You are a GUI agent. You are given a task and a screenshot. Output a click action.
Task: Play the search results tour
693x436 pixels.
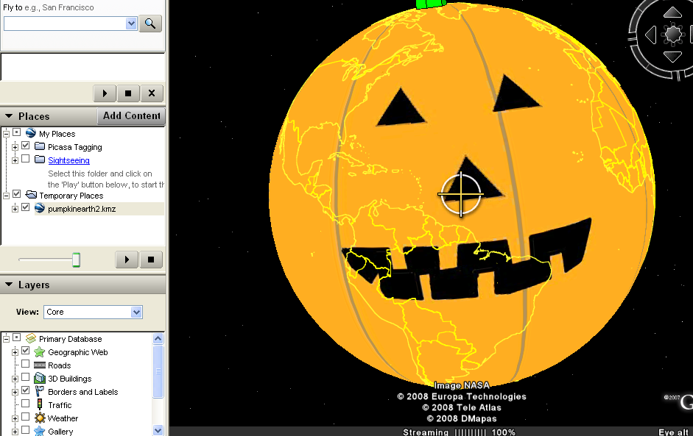(x=105, y=93)
